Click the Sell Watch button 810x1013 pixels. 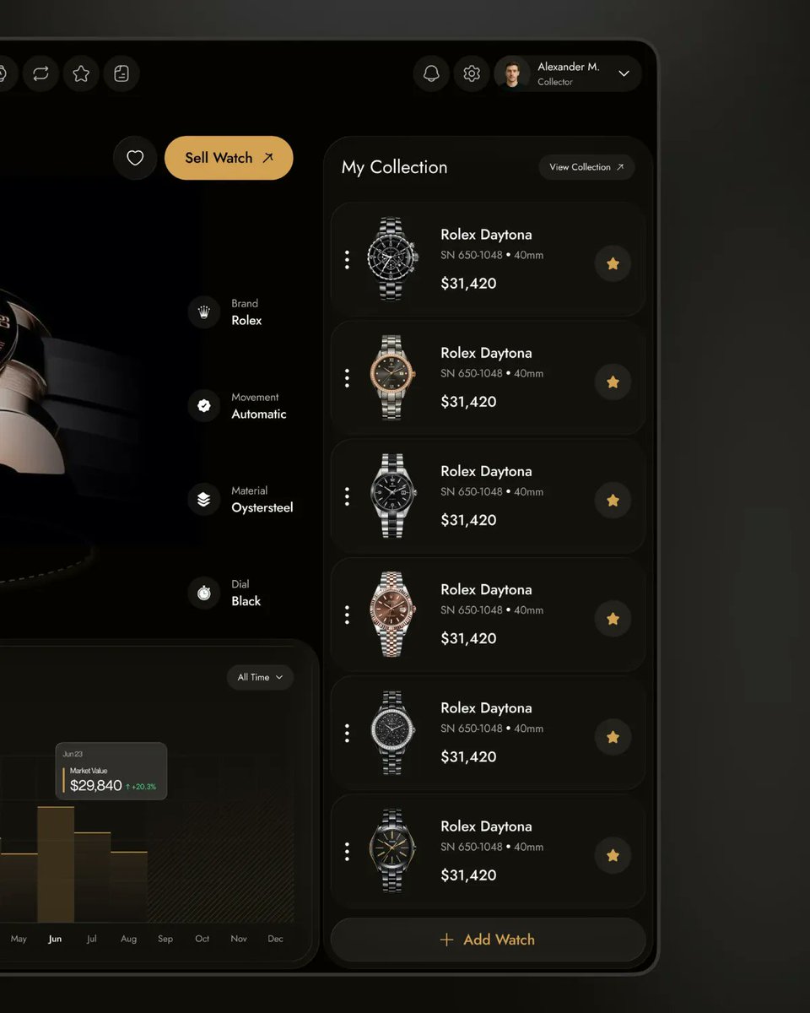(x=229, y=158)
